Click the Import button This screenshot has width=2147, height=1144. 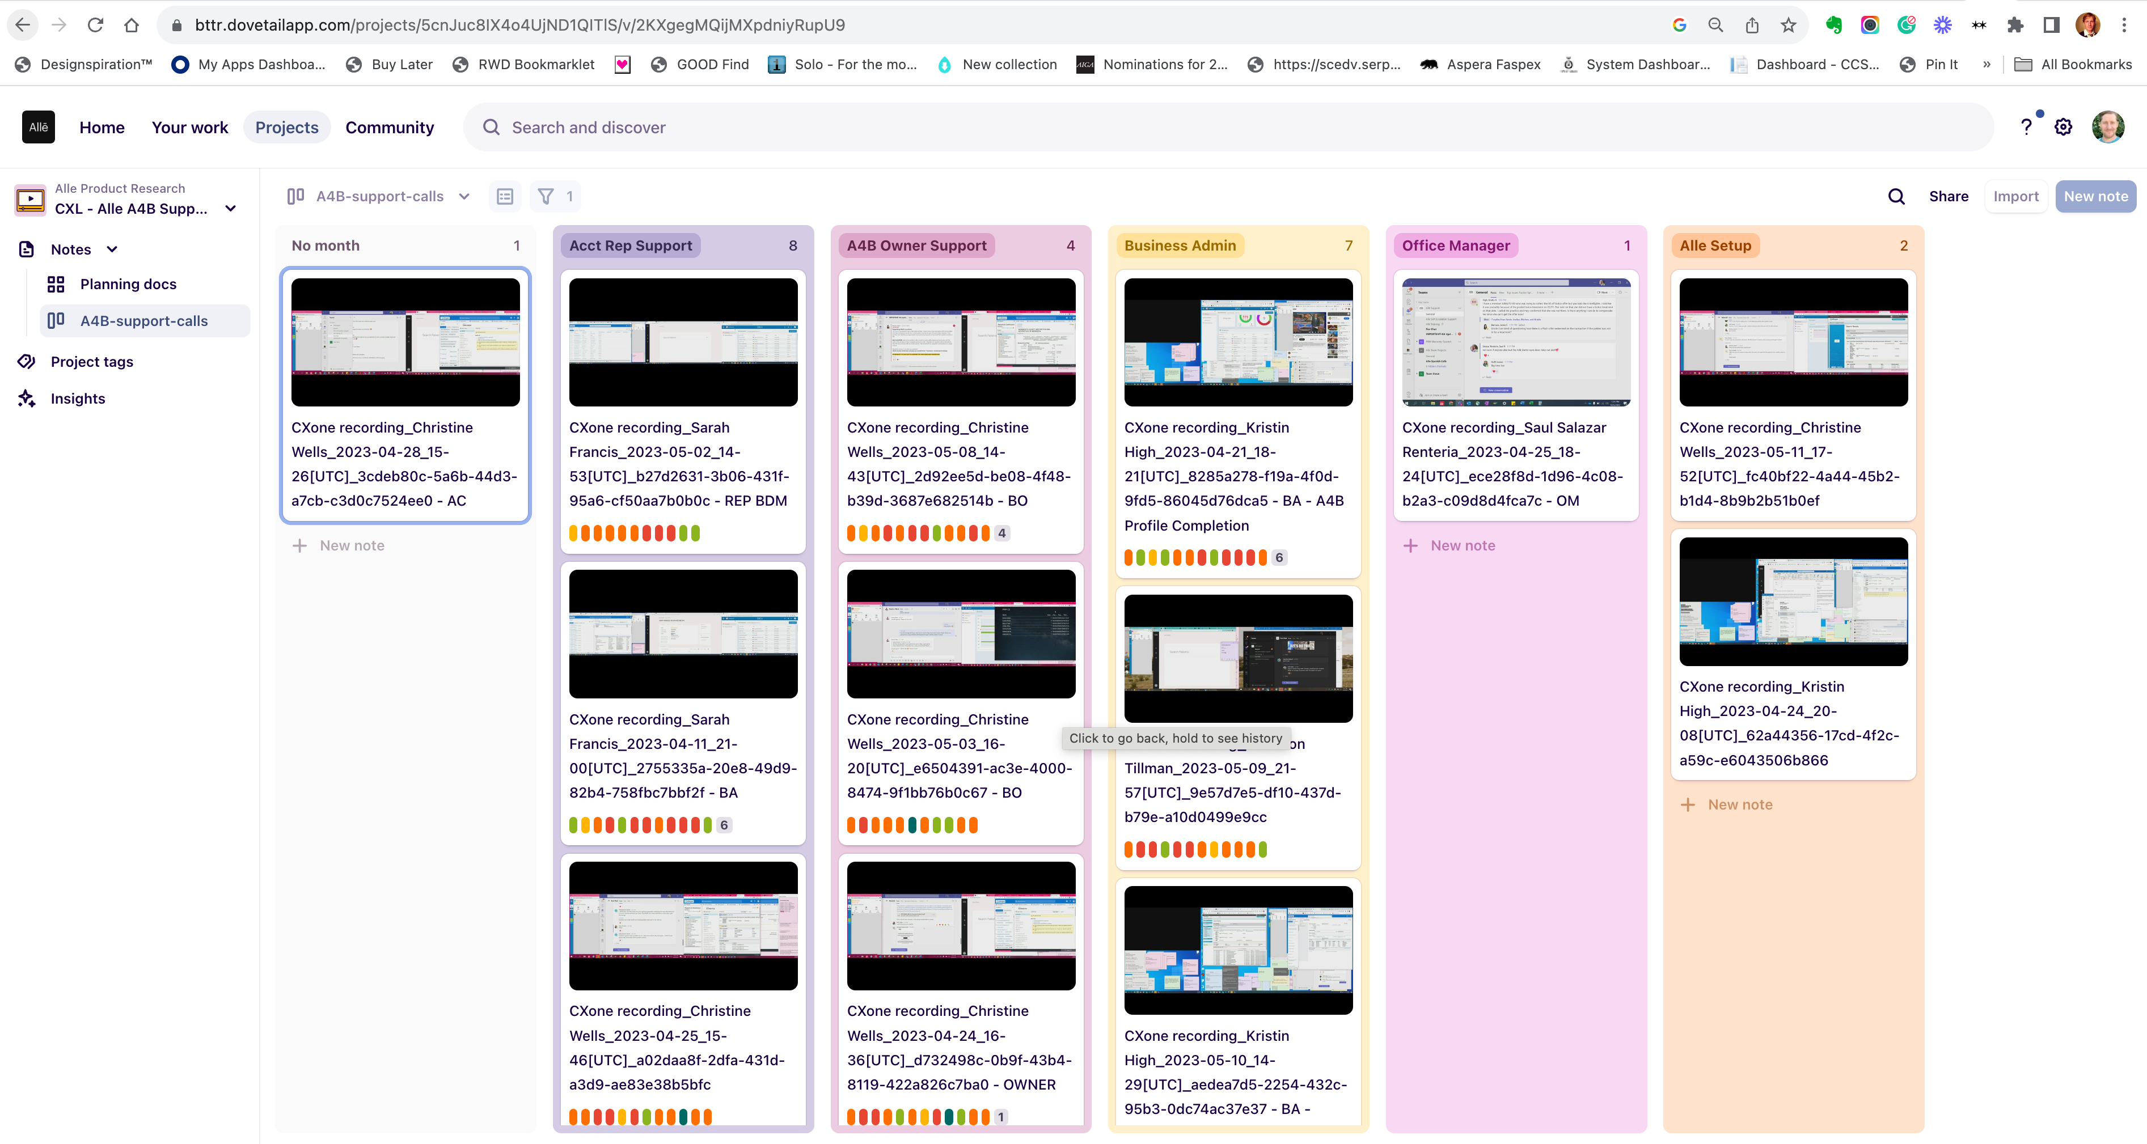click(x=2015, y=196)
